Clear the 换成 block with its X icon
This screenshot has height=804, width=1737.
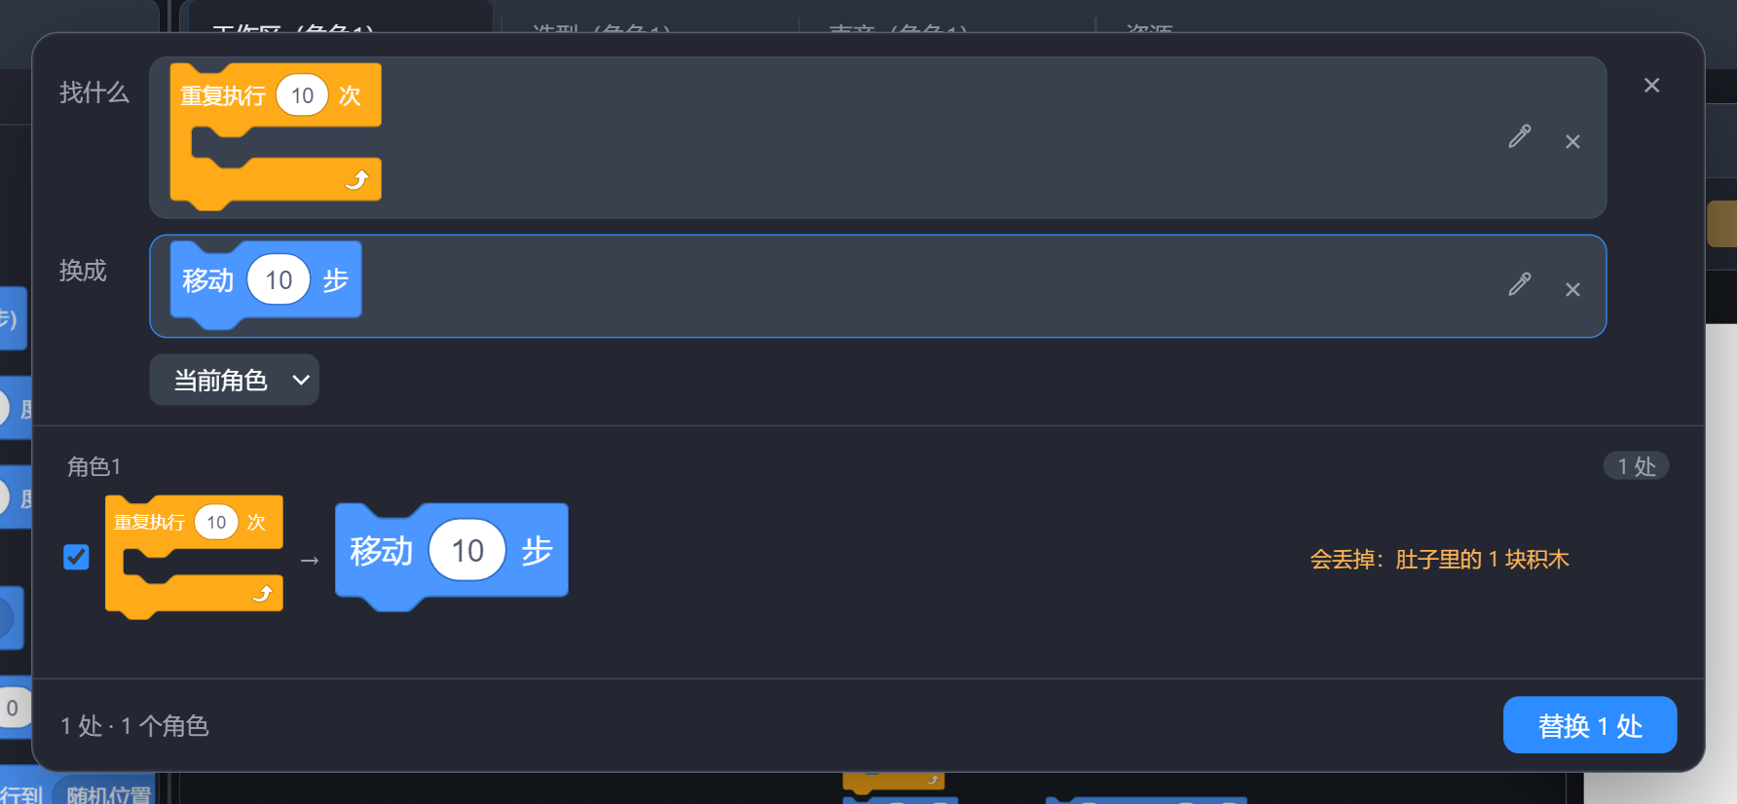1572,290
